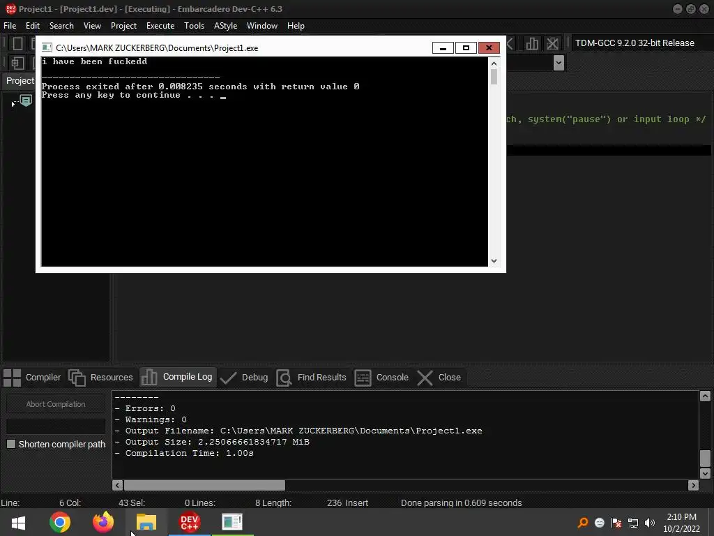Click the crossed-out grid icon beside the chart icon
This screenshot has width=714, height=536.
tap(553, 44)
